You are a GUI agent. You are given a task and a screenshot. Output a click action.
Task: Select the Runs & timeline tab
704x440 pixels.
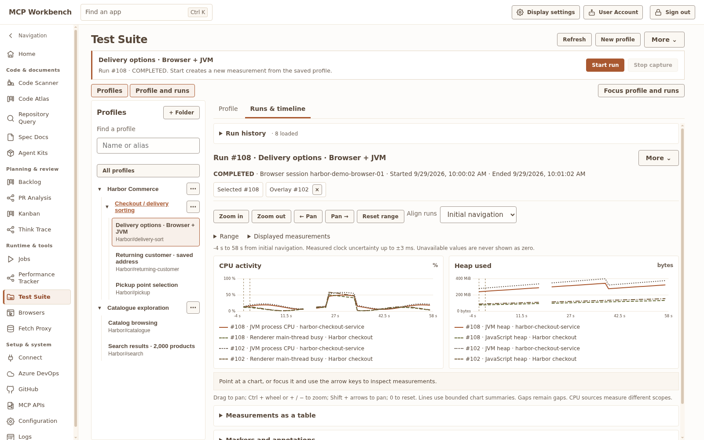[x=278, y=109]
